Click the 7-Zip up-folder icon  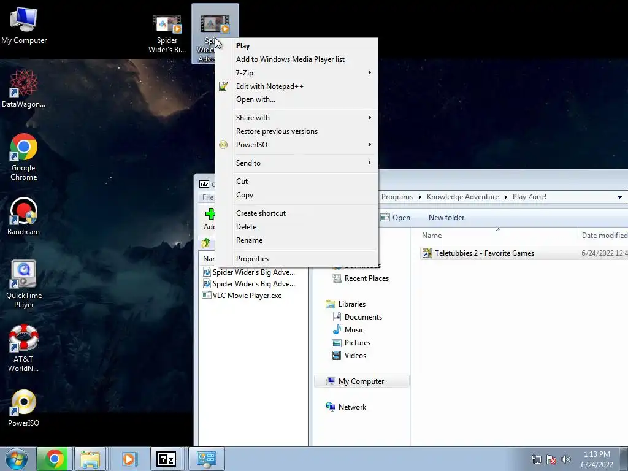coord(206,242)
